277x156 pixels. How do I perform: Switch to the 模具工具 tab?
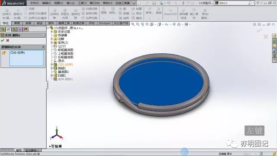click(x=64, y=23)
